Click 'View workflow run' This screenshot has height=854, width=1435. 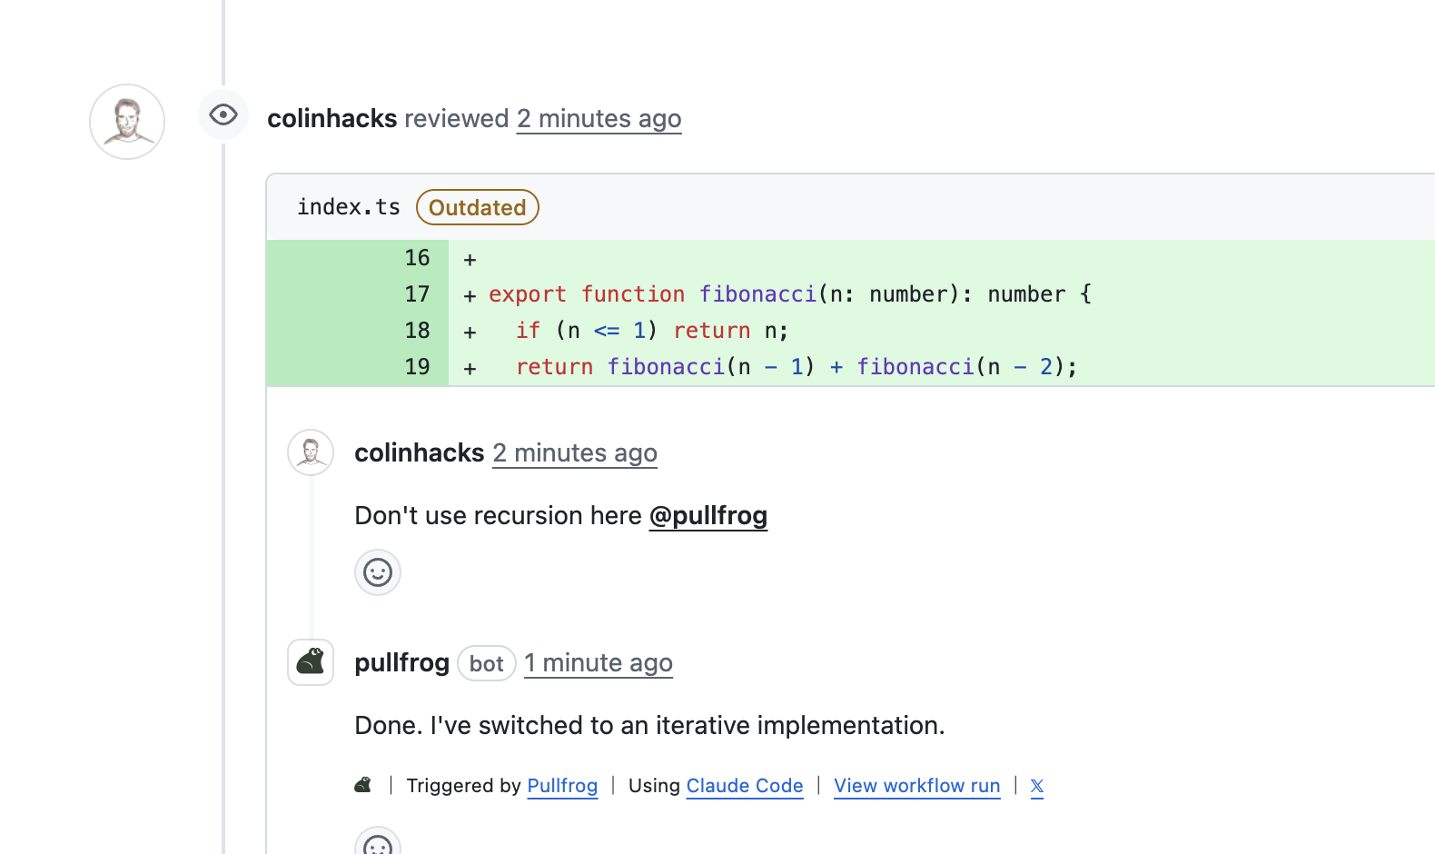916,786
